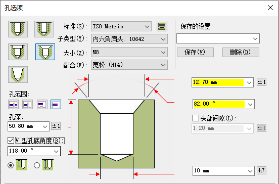Click the h7 tolerance button
The width and height of the screenshot is (279, 184).
262,170
